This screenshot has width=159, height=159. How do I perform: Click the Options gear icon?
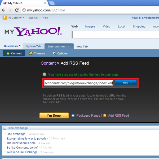coord(54,53)
